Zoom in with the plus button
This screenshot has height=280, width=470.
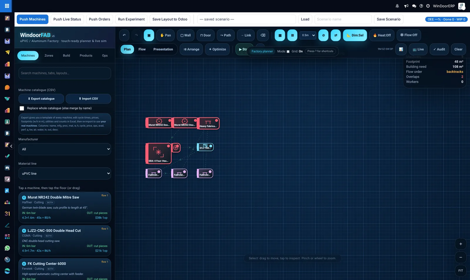coord(461,244)
